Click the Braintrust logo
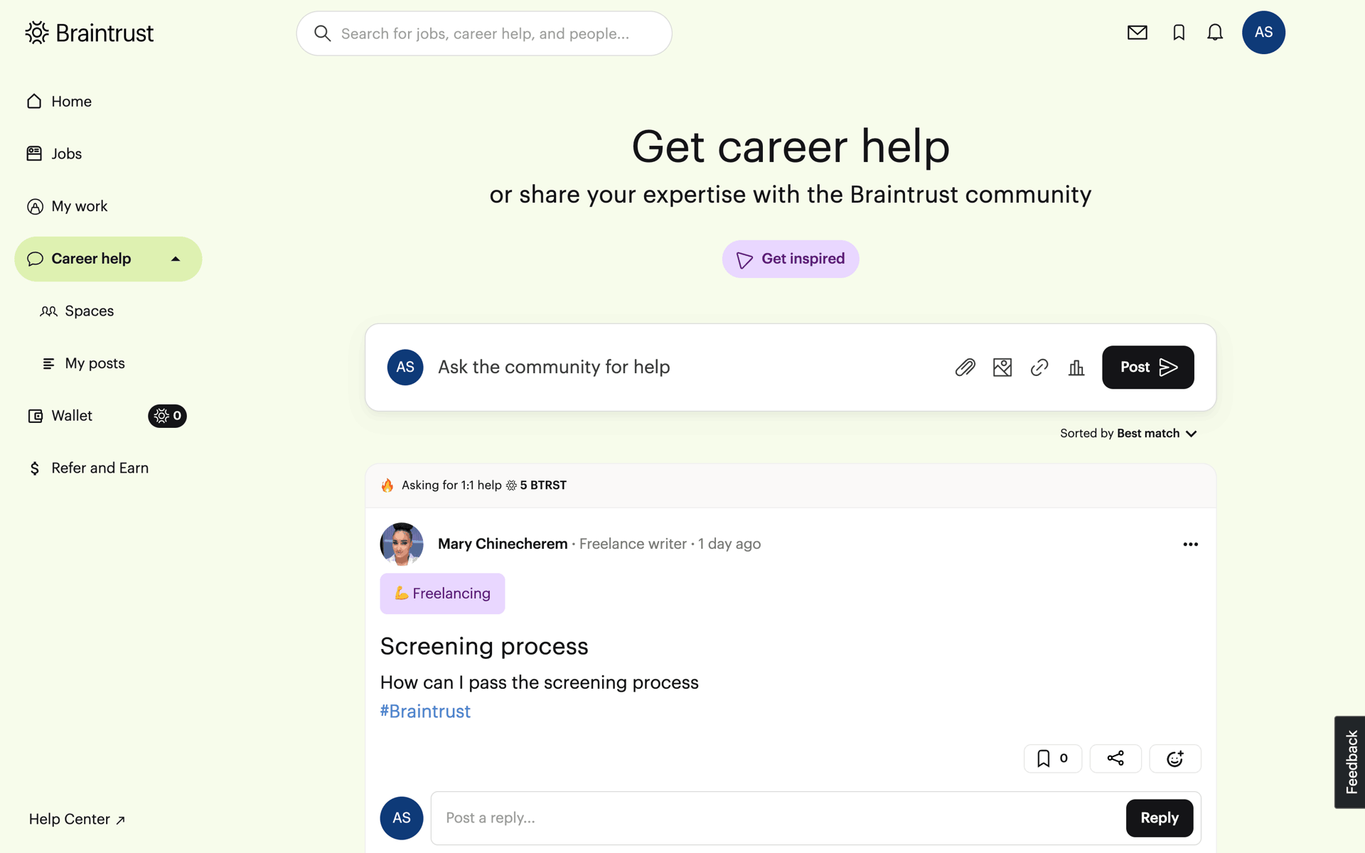 click(90, 33)
